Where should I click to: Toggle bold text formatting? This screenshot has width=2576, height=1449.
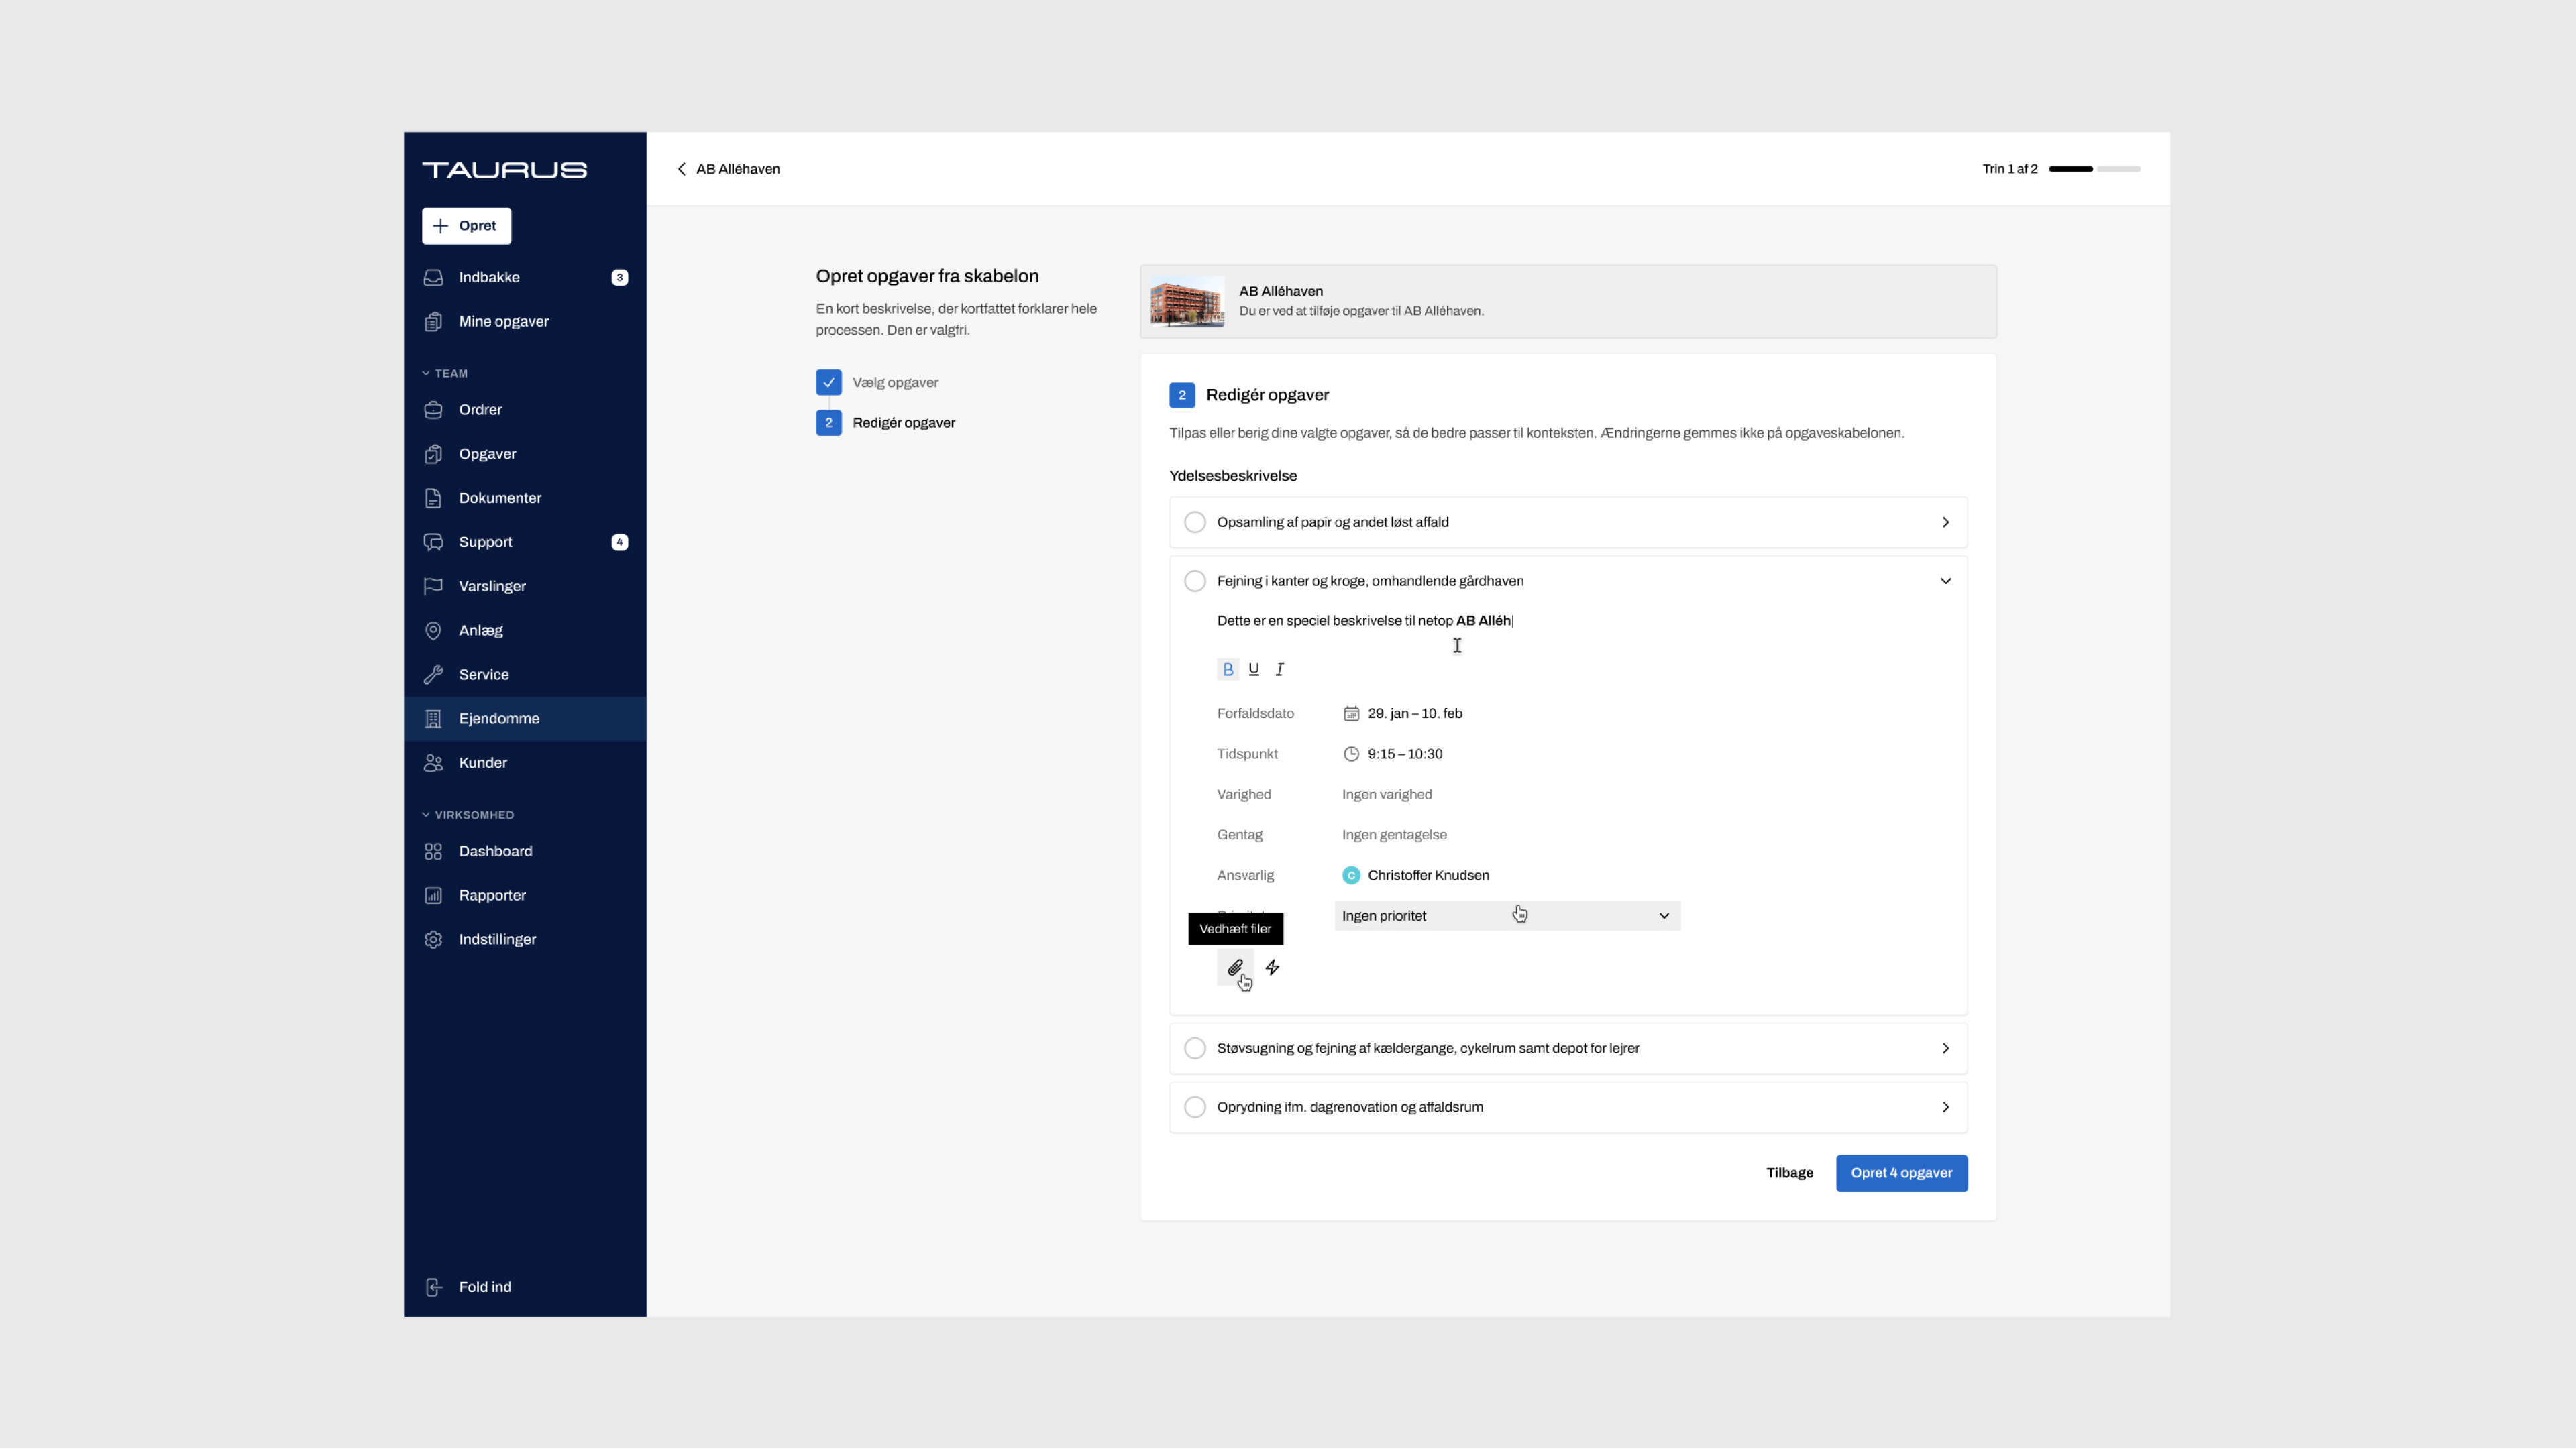[1228, 670]
